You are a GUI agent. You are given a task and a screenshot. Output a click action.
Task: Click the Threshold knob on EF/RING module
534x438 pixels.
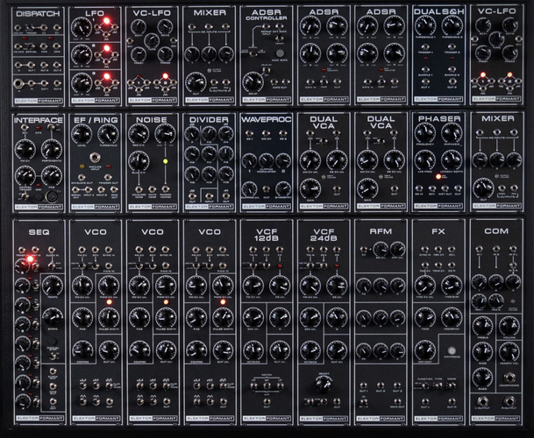click(109, 134)
